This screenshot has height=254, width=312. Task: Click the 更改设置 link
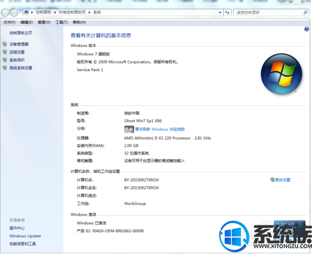click(x=283, y=180)
